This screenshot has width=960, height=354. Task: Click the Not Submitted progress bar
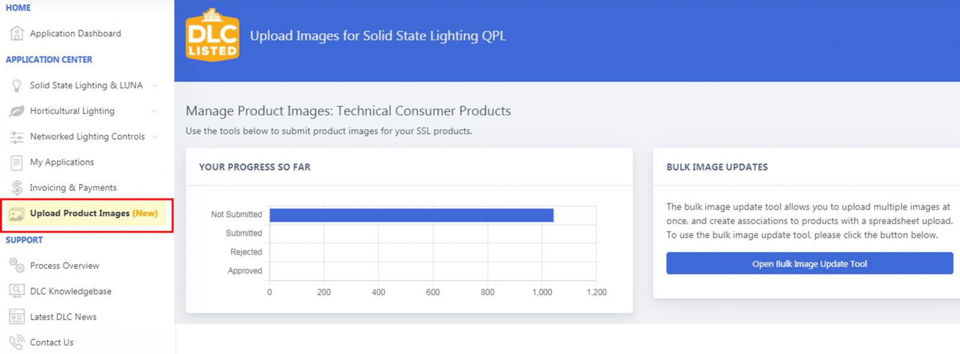(x=411, y=215)
